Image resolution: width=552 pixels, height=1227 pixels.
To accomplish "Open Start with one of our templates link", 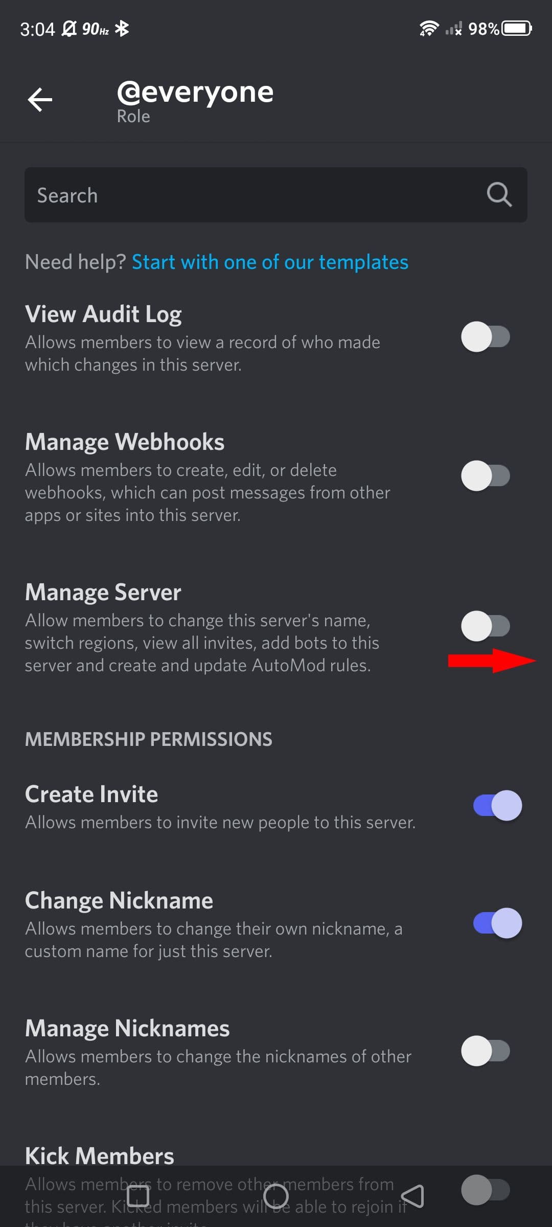I will coord(270,262).
